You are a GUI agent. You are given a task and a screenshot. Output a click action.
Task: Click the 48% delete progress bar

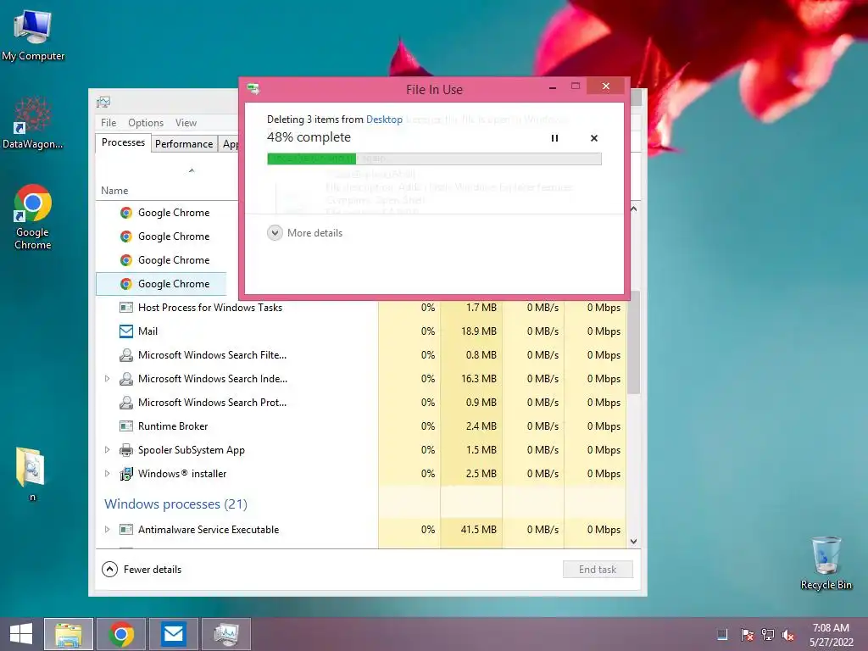pyautogui.click(x=434, y=159)
